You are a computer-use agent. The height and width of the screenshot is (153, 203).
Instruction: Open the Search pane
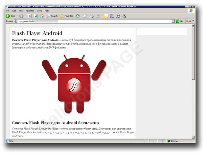[52, 16]
